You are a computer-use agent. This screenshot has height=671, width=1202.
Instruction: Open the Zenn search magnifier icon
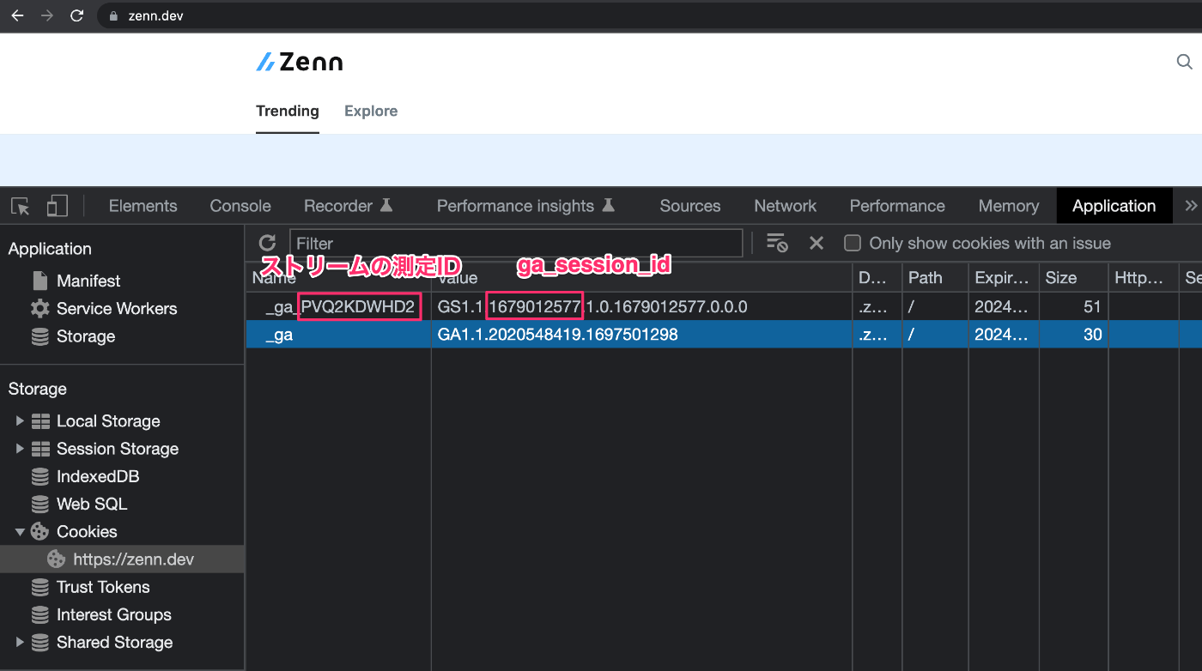[x=1184, y=62]
